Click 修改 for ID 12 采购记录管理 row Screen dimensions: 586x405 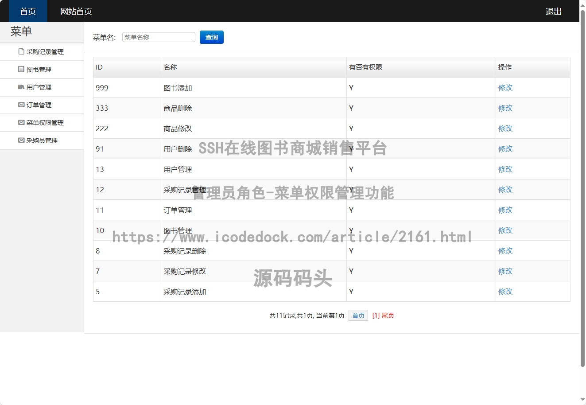(x=505, y=190)
